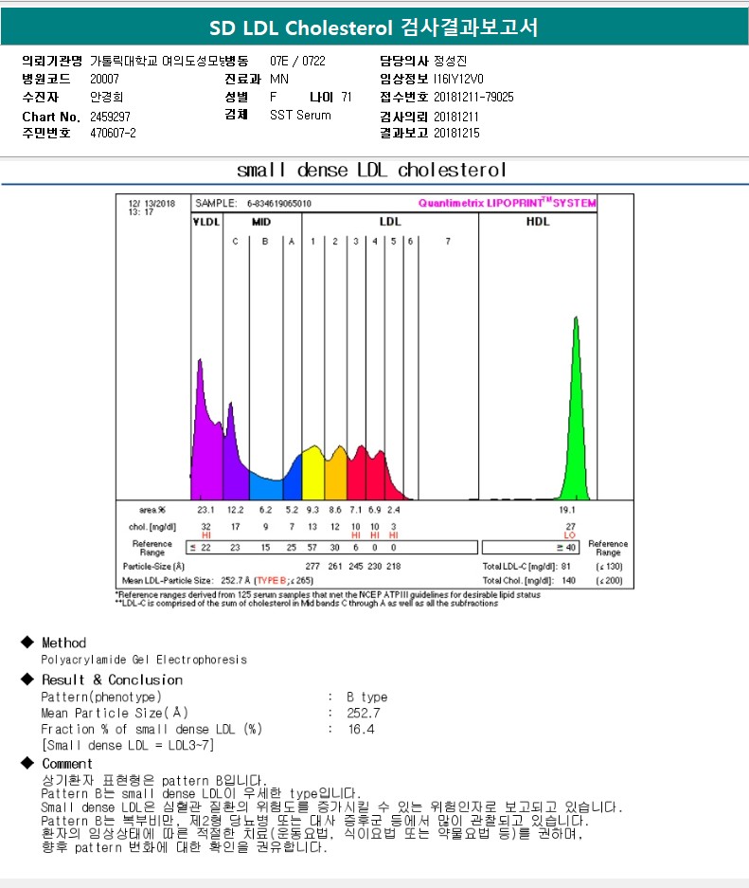The image size is (749, 888).
Task: Click the report title 'SD LDL Cholesterol 검사결과보고서'
Action: coord(373,27)
